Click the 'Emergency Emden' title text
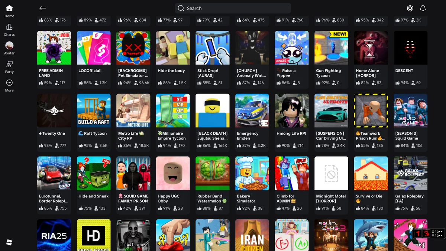The image size is (446, 251). (x=248, y=136)
